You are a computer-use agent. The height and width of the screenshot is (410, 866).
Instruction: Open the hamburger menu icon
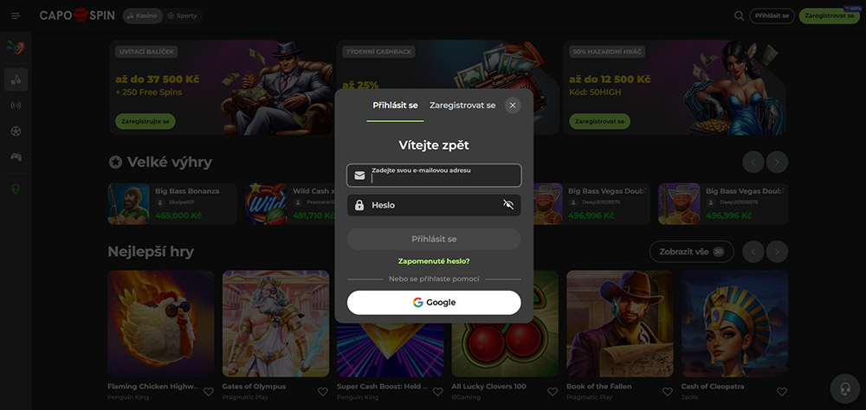(x=16, y=16)
